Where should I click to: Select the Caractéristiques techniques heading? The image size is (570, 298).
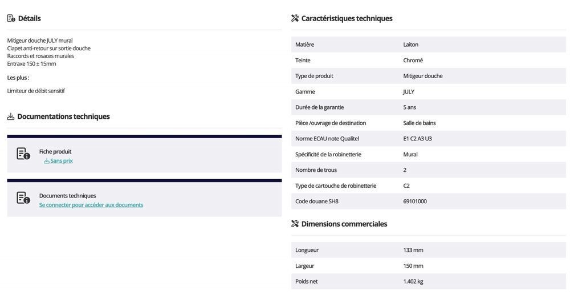coord(347,18)
